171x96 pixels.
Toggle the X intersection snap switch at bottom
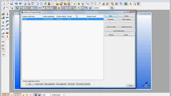point(19,95)
